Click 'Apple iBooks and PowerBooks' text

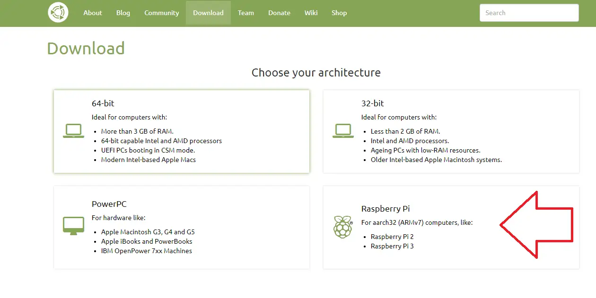pyautogui.click(x=147, y=241)
